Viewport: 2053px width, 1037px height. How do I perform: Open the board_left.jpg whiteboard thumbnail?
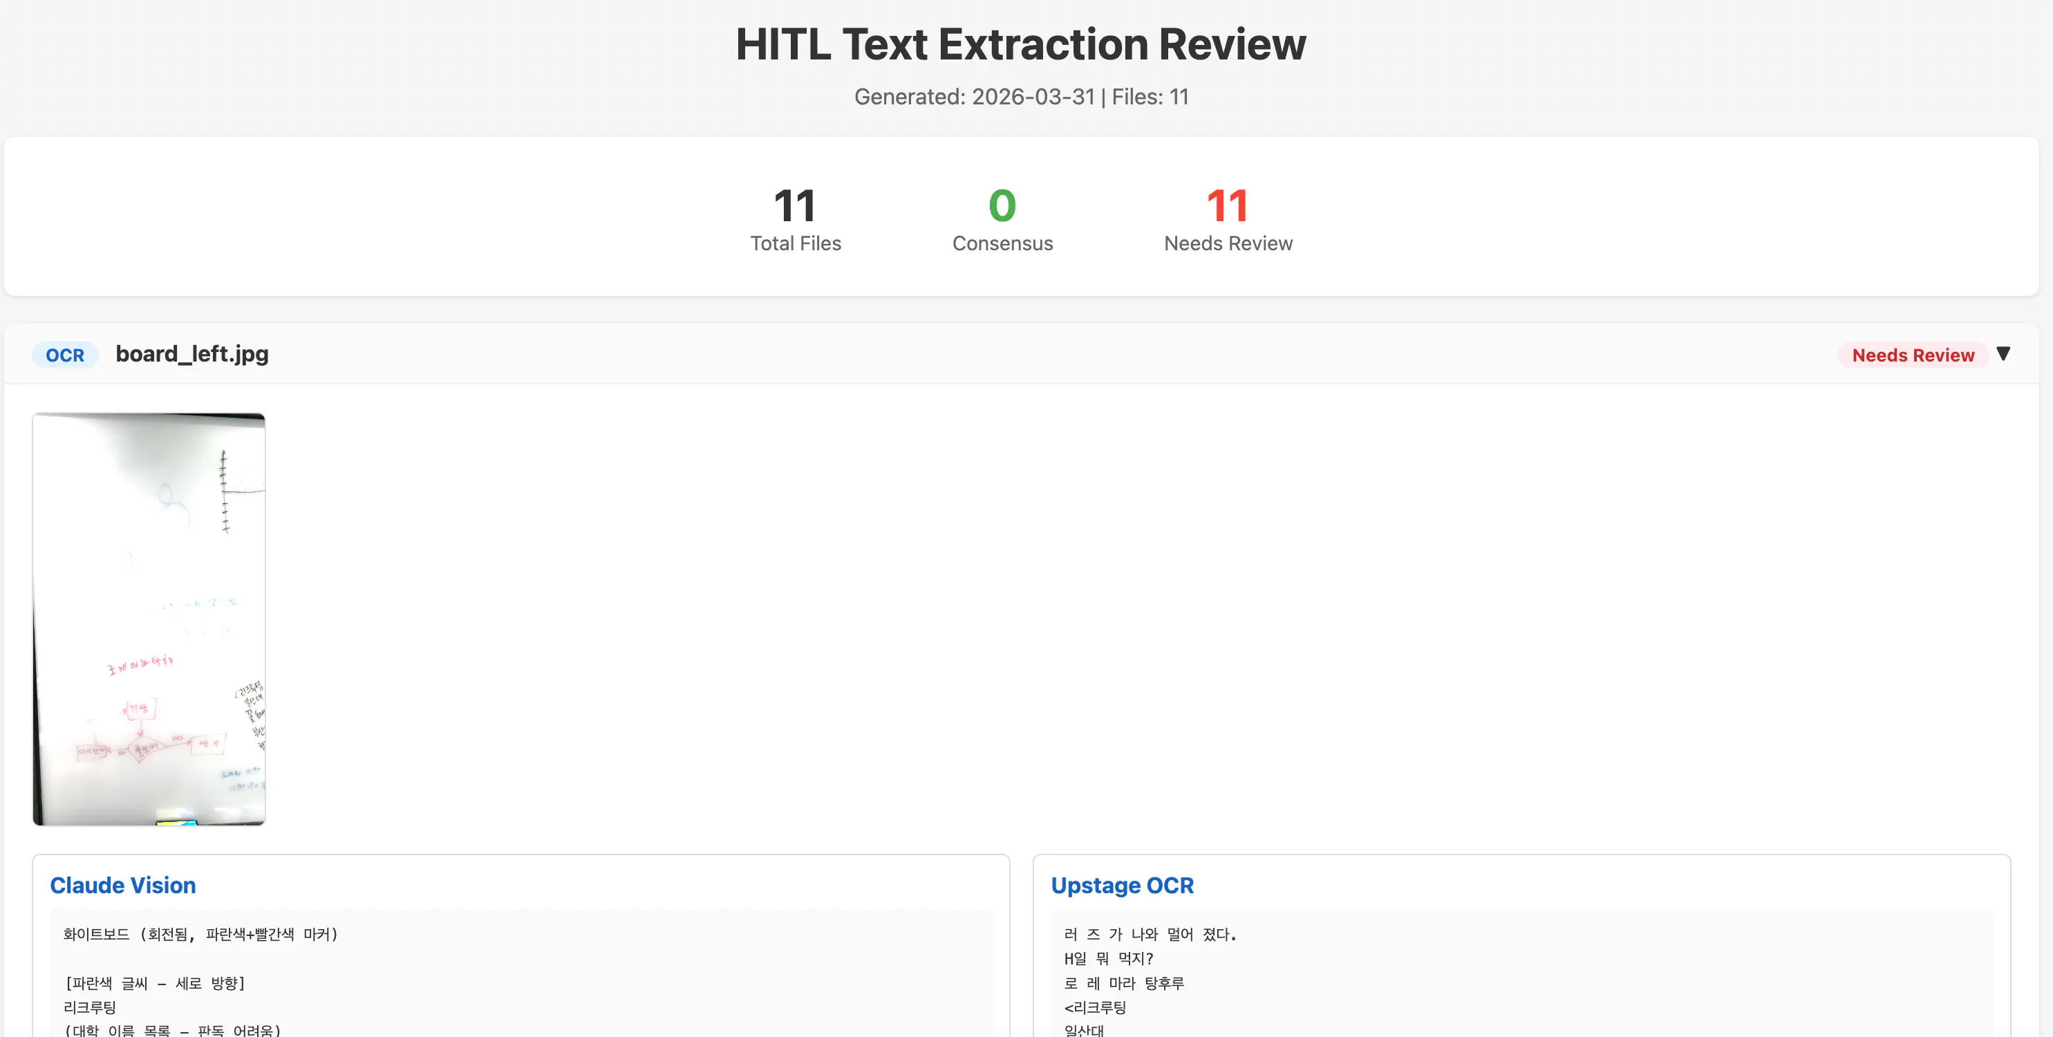coord(149,619)
